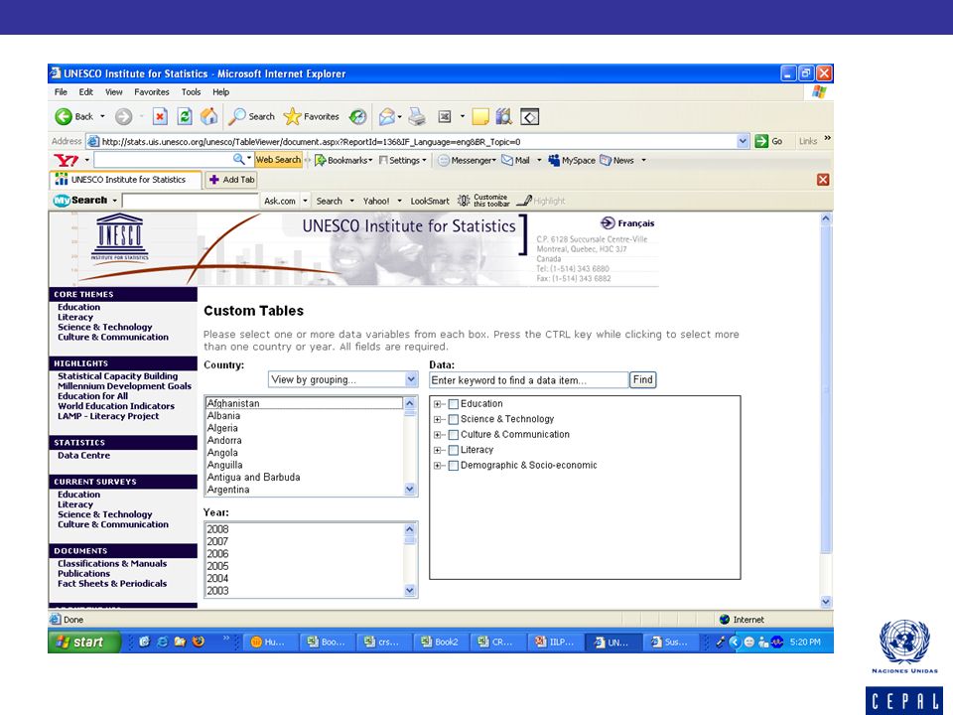Click the Research books icon in toolbar
Viewport: 953px width, 715px height.
pyautogui.click(x=504, y=116)
